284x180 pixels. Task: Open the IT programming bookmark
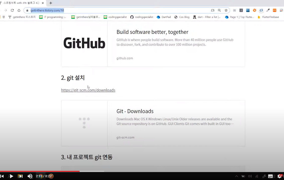53,17
